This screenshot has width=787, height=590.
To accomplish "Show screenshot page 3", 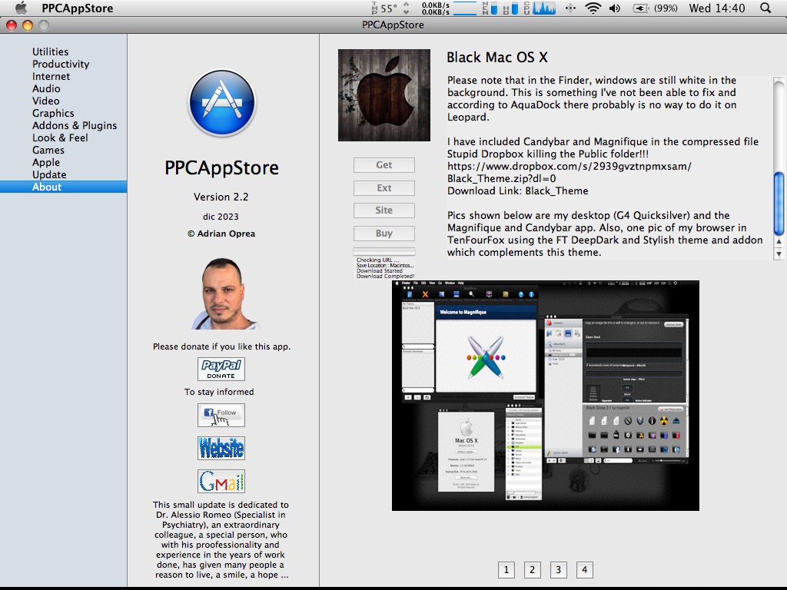I will (x=558, y=570).
